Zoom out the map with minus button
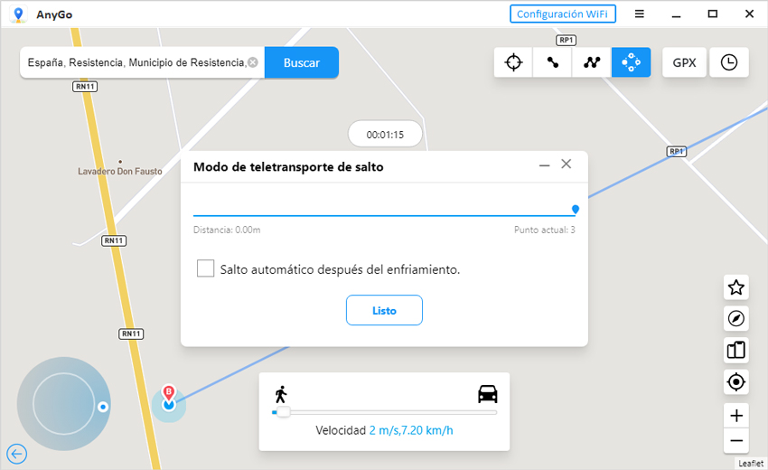Image resolution: width=768 pixels, height=470 pixels. coord(736,441)
